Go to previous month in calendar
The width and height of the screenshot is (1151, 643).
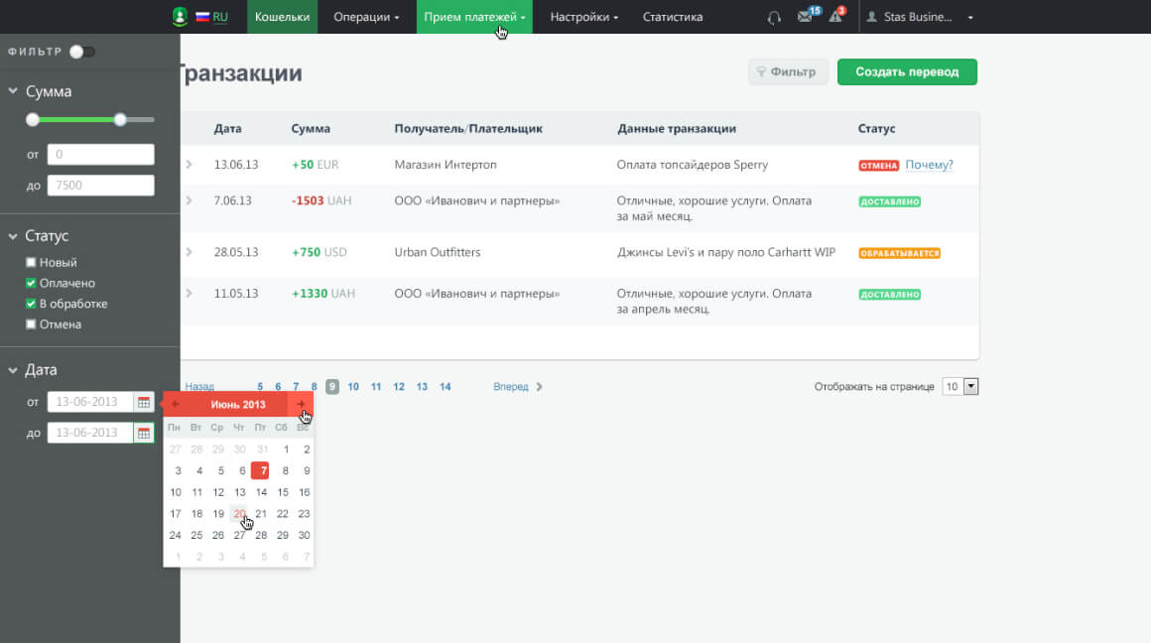coord(176,404)
